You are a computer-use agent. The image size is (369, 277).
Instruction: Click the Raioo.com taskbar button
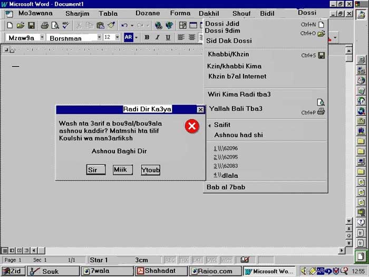click(x=215, y=271)
